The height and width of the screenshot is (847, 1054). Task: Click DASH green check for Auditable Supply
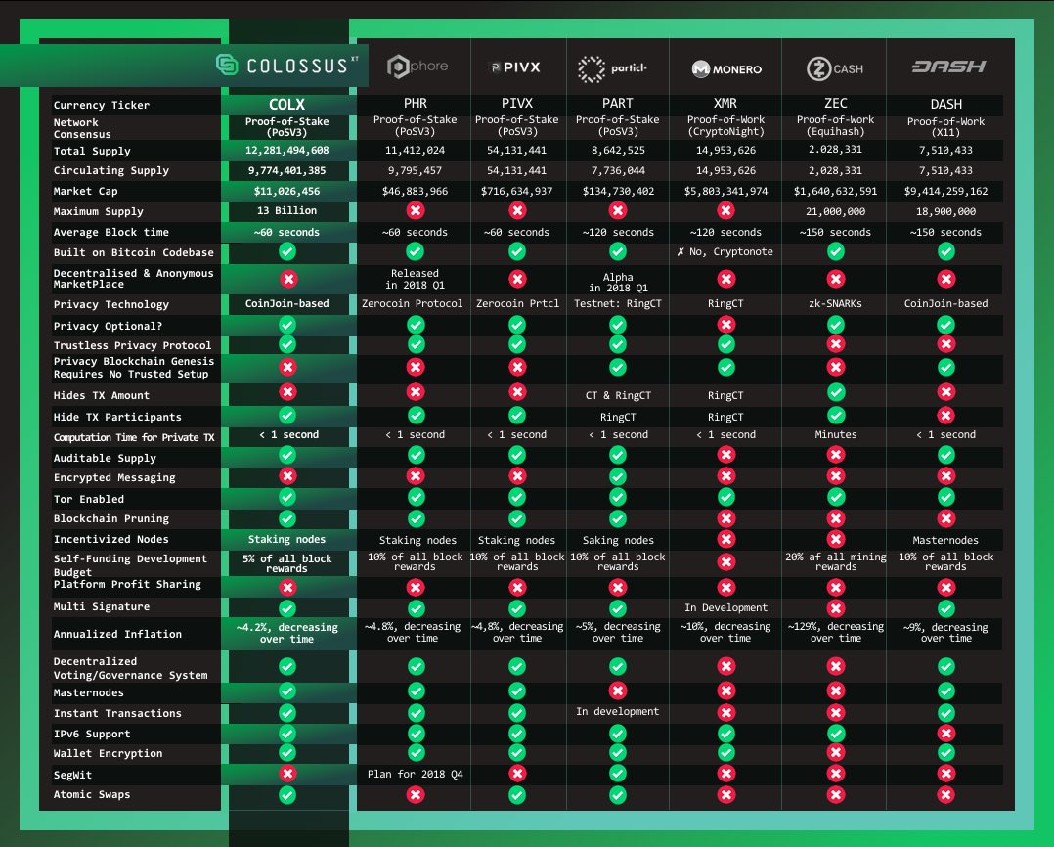coord(945,455)
